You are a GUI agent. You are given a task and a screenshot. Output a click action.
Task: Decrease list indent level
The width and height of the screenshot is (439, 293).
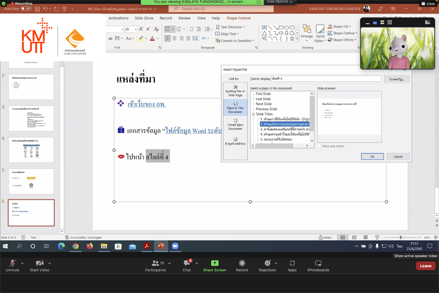pos(192,29)
